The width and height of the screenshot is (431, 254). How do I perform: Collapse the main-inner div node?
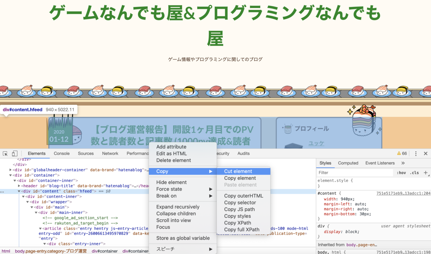[x=36, y=213]
